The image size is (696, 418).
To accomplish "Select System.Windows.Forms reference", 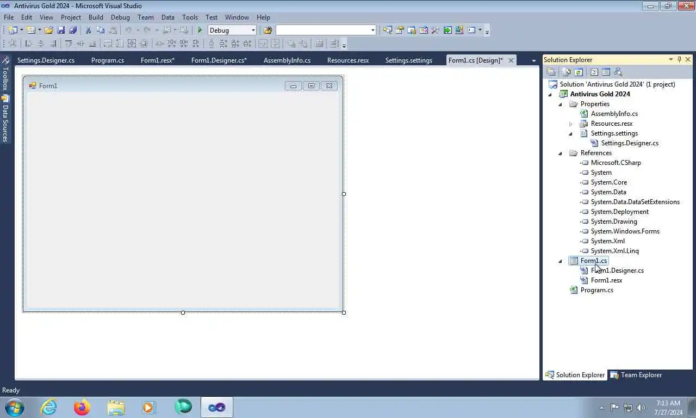I will [x=625, y=231].
